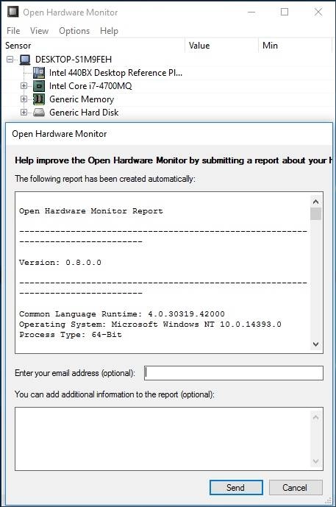This screenshot has width=336, height=507.
Task: Expand the Generic Memory node
Action: pyautogui.click(x=24, y=99)
